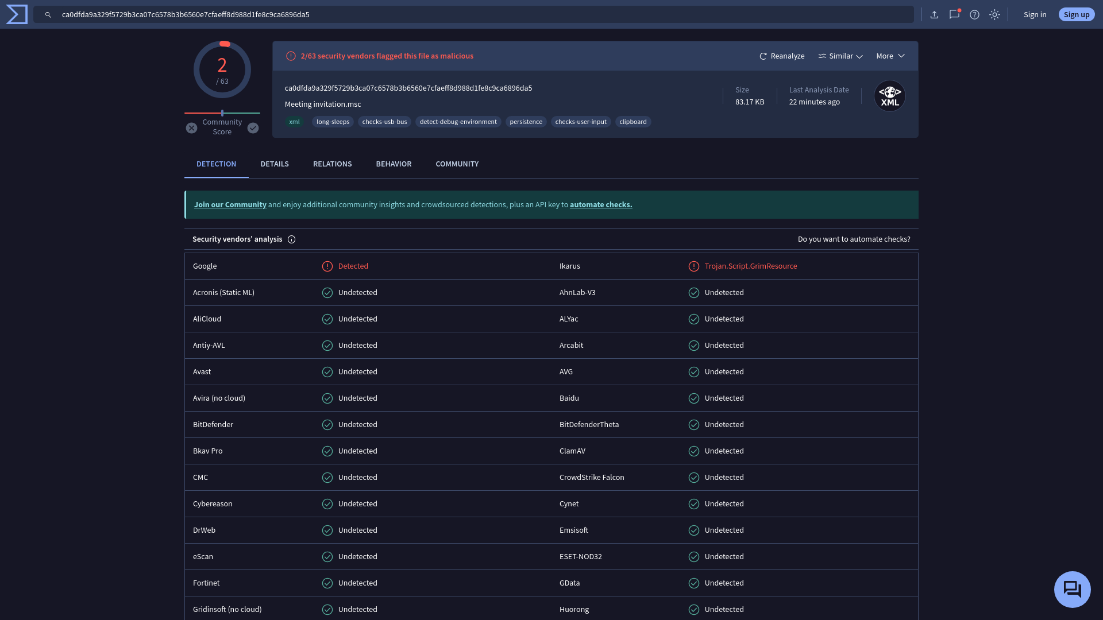Screen dimensions: 1103x620
Task: Click the Reanalyze button
Action: point(782,56)
